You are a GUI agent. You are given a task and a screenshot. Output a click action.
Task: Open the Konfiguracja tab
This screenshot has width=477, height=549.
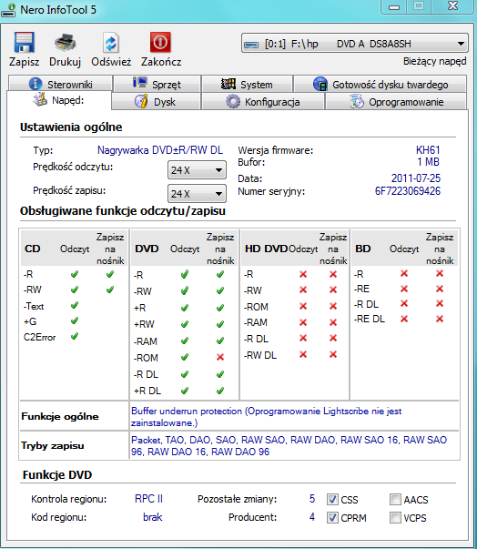(263, 102)
